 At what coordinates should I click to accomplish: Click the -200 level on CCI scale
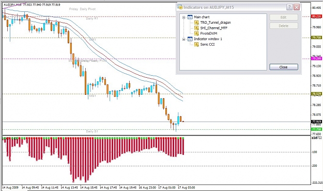(315, 166)
